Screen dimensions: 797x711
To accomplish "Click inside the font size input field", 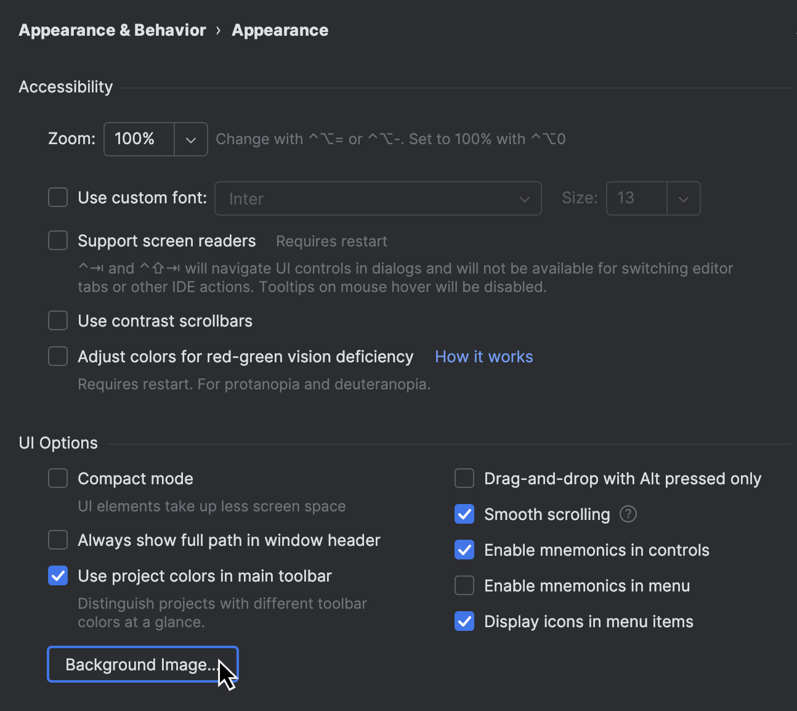I will [x=636, y=198].
